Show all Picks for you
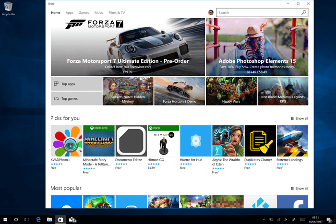Viewport: 336px width, 224px height. pos(300,118)
